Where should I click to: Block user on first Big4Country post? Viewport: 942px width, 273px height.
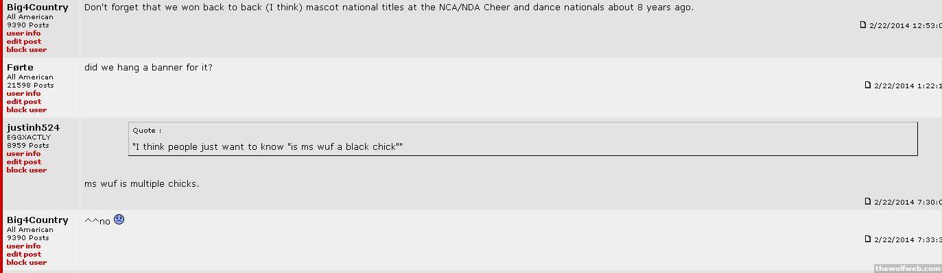click(27, 49)
